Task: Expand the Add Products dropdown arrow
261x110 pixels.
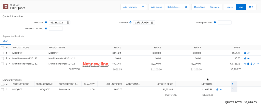Action: pyautogui.click(x=143, y=7)
